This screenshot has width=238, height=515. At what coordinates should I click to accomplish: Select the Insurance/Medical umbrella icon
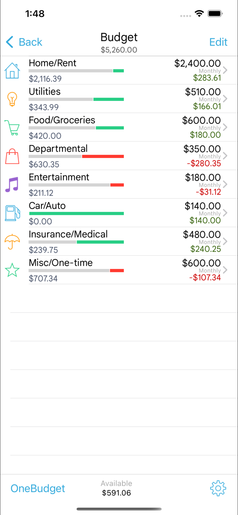(12, 241)
